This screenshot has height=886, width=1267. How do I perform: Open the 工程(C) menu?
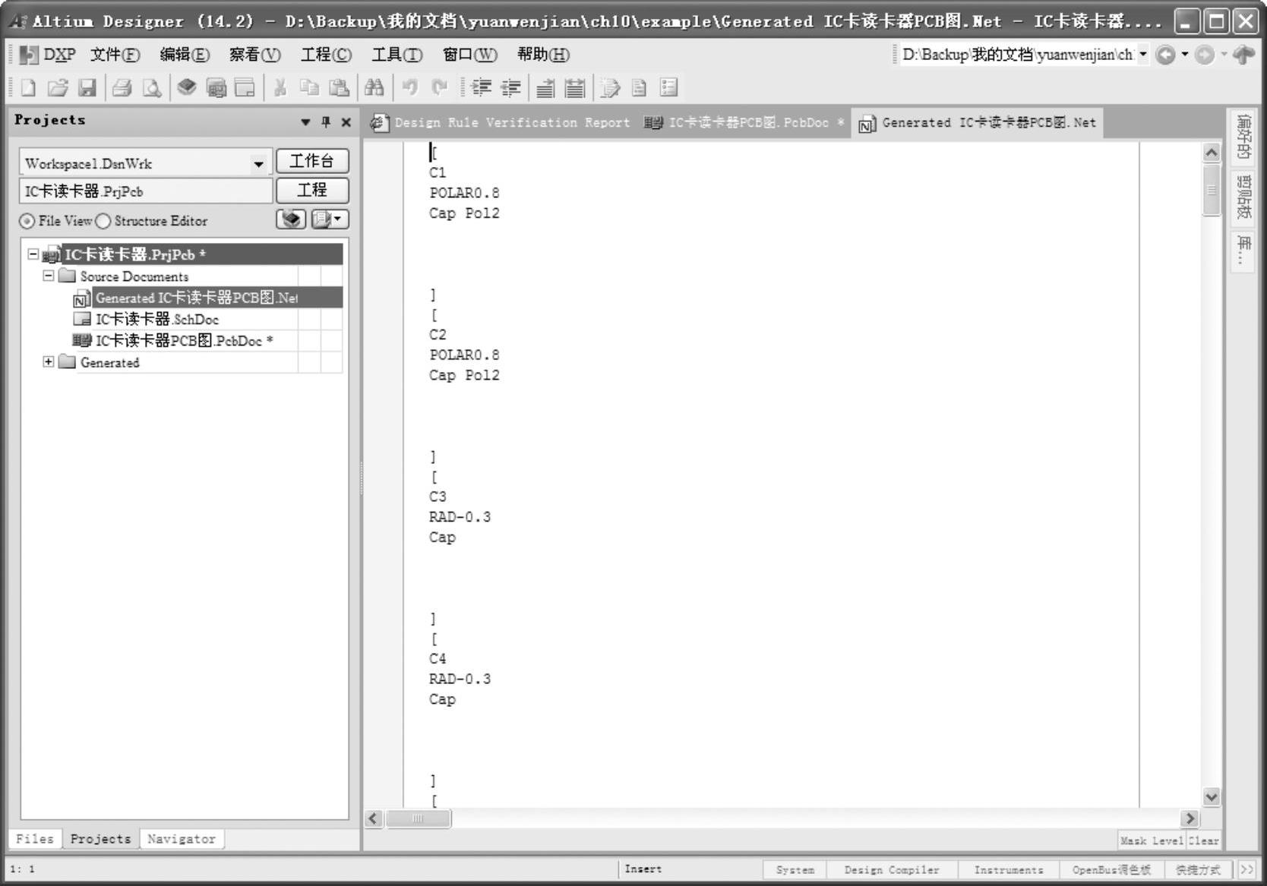326,55
